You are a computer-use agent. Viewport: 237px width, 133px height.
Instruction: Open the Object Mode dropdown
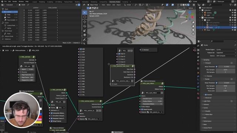tap(94, 5)
